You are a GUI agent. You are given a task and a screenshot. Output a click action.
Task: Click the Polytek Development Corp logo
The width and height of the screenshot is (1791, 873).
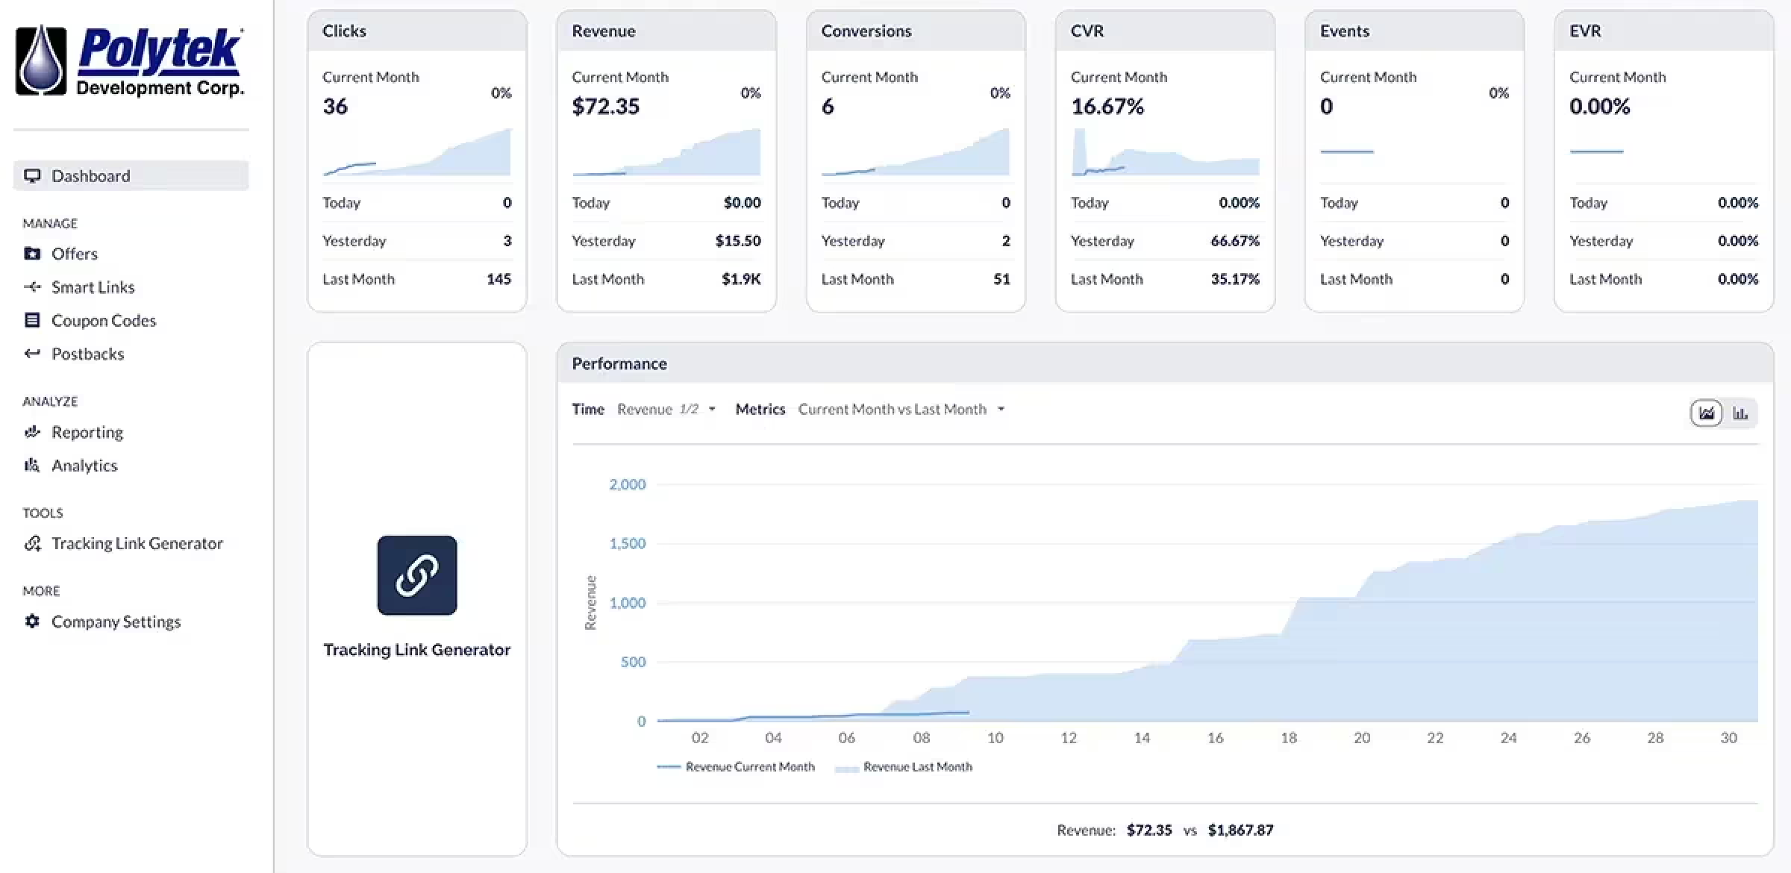tap(131, 61)
